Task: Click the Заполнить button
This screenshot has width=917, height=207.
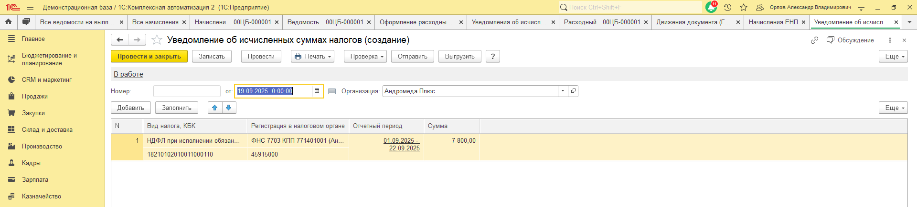Action: tap(177, 108)
